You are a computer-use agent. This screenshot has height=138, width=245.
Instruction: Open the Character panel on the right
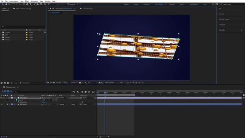[222, 30]
